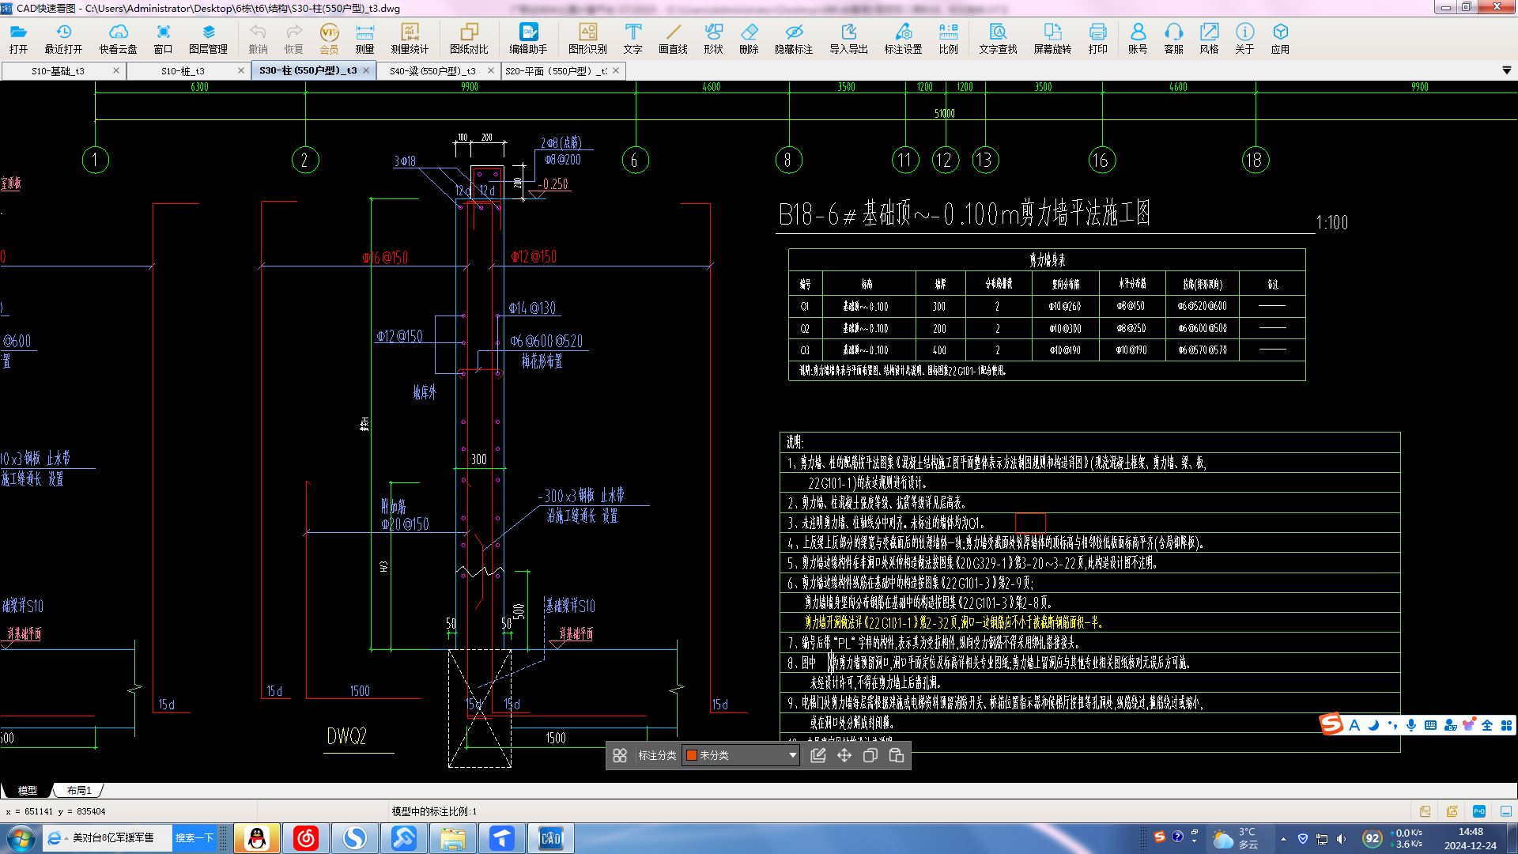Screen dimensions: 1518x854
Task: Open the 应用 applications icon
Action: click(1280, 38)
